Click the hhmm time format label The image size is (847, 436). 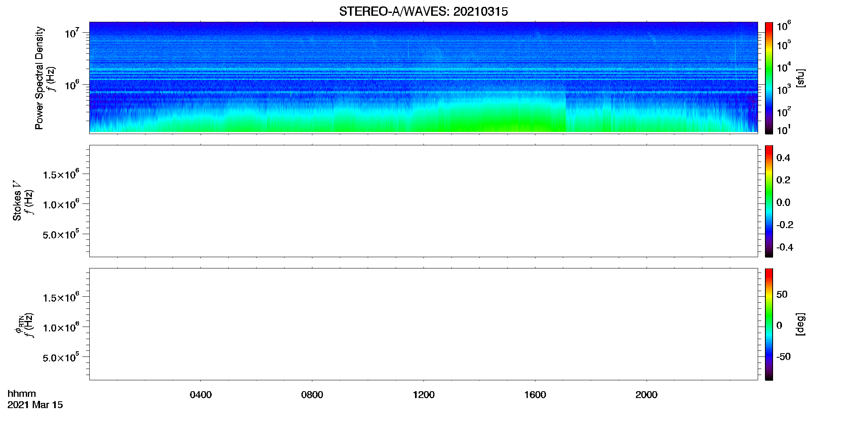pos(22,394)
